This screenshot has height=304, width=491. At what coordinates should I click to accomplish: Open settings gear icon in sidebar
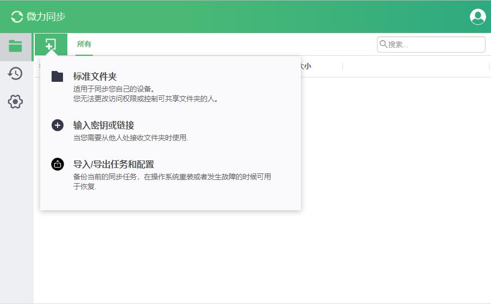click(15, 101)
